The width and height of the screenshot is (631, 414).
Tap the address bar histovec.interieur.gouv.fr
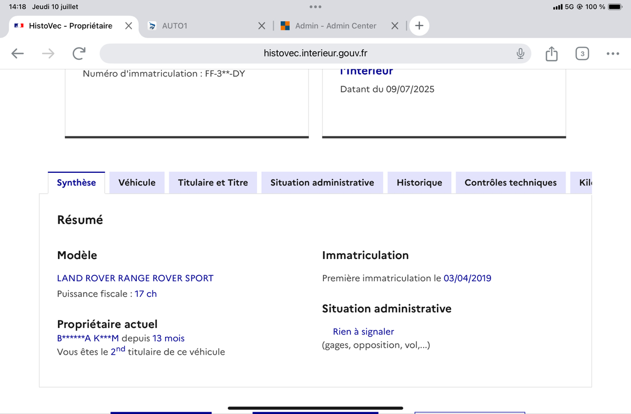315,53
